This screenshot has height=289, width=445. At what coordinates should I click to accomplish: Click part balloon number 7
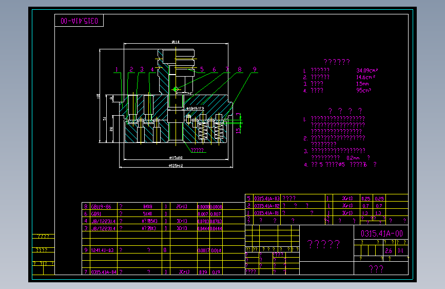coord(227,69)
